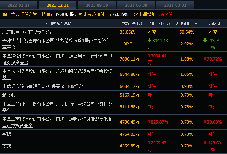
Task: Click the red up arrow beside 128.63%
Action: coord(205,143)
